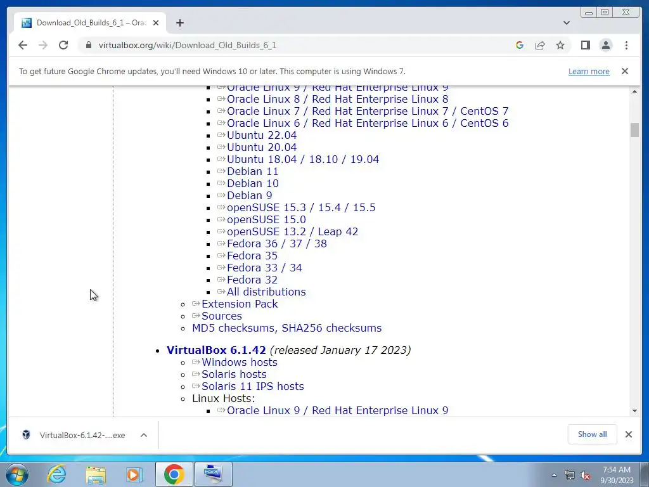The width and height of the screenshot is (649, 487).
Task: Download the Debian 11 package
Action: pos(252,171)
